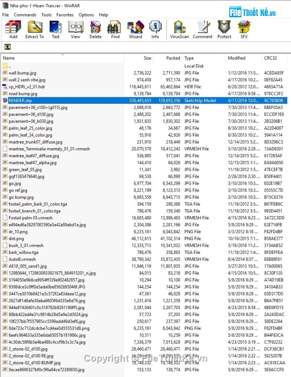Open the Commands menu
This screenshot has height=377, width=291.
pos(25,15)
